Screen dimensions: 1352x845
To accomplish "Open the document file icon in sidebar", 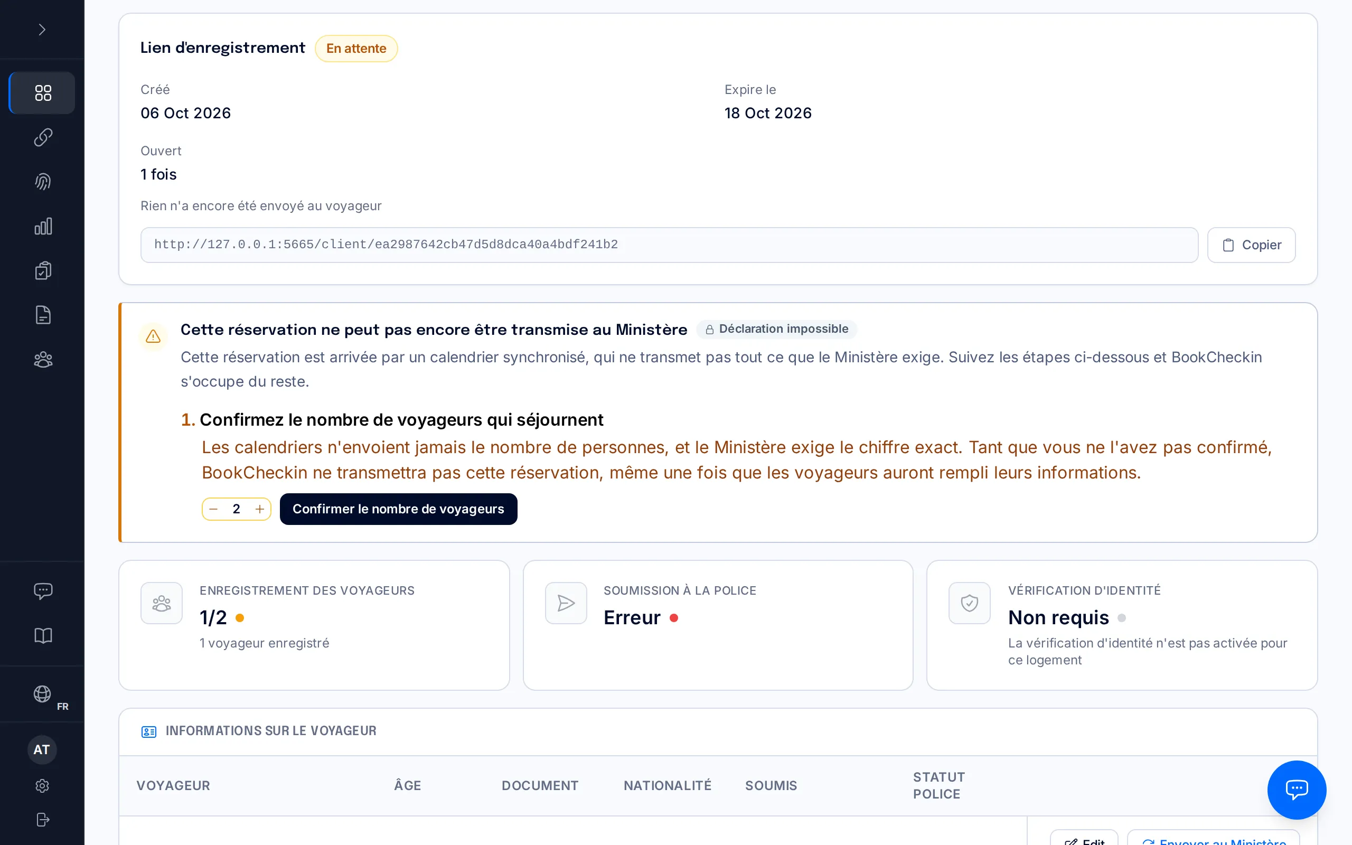I will [42, 315].
